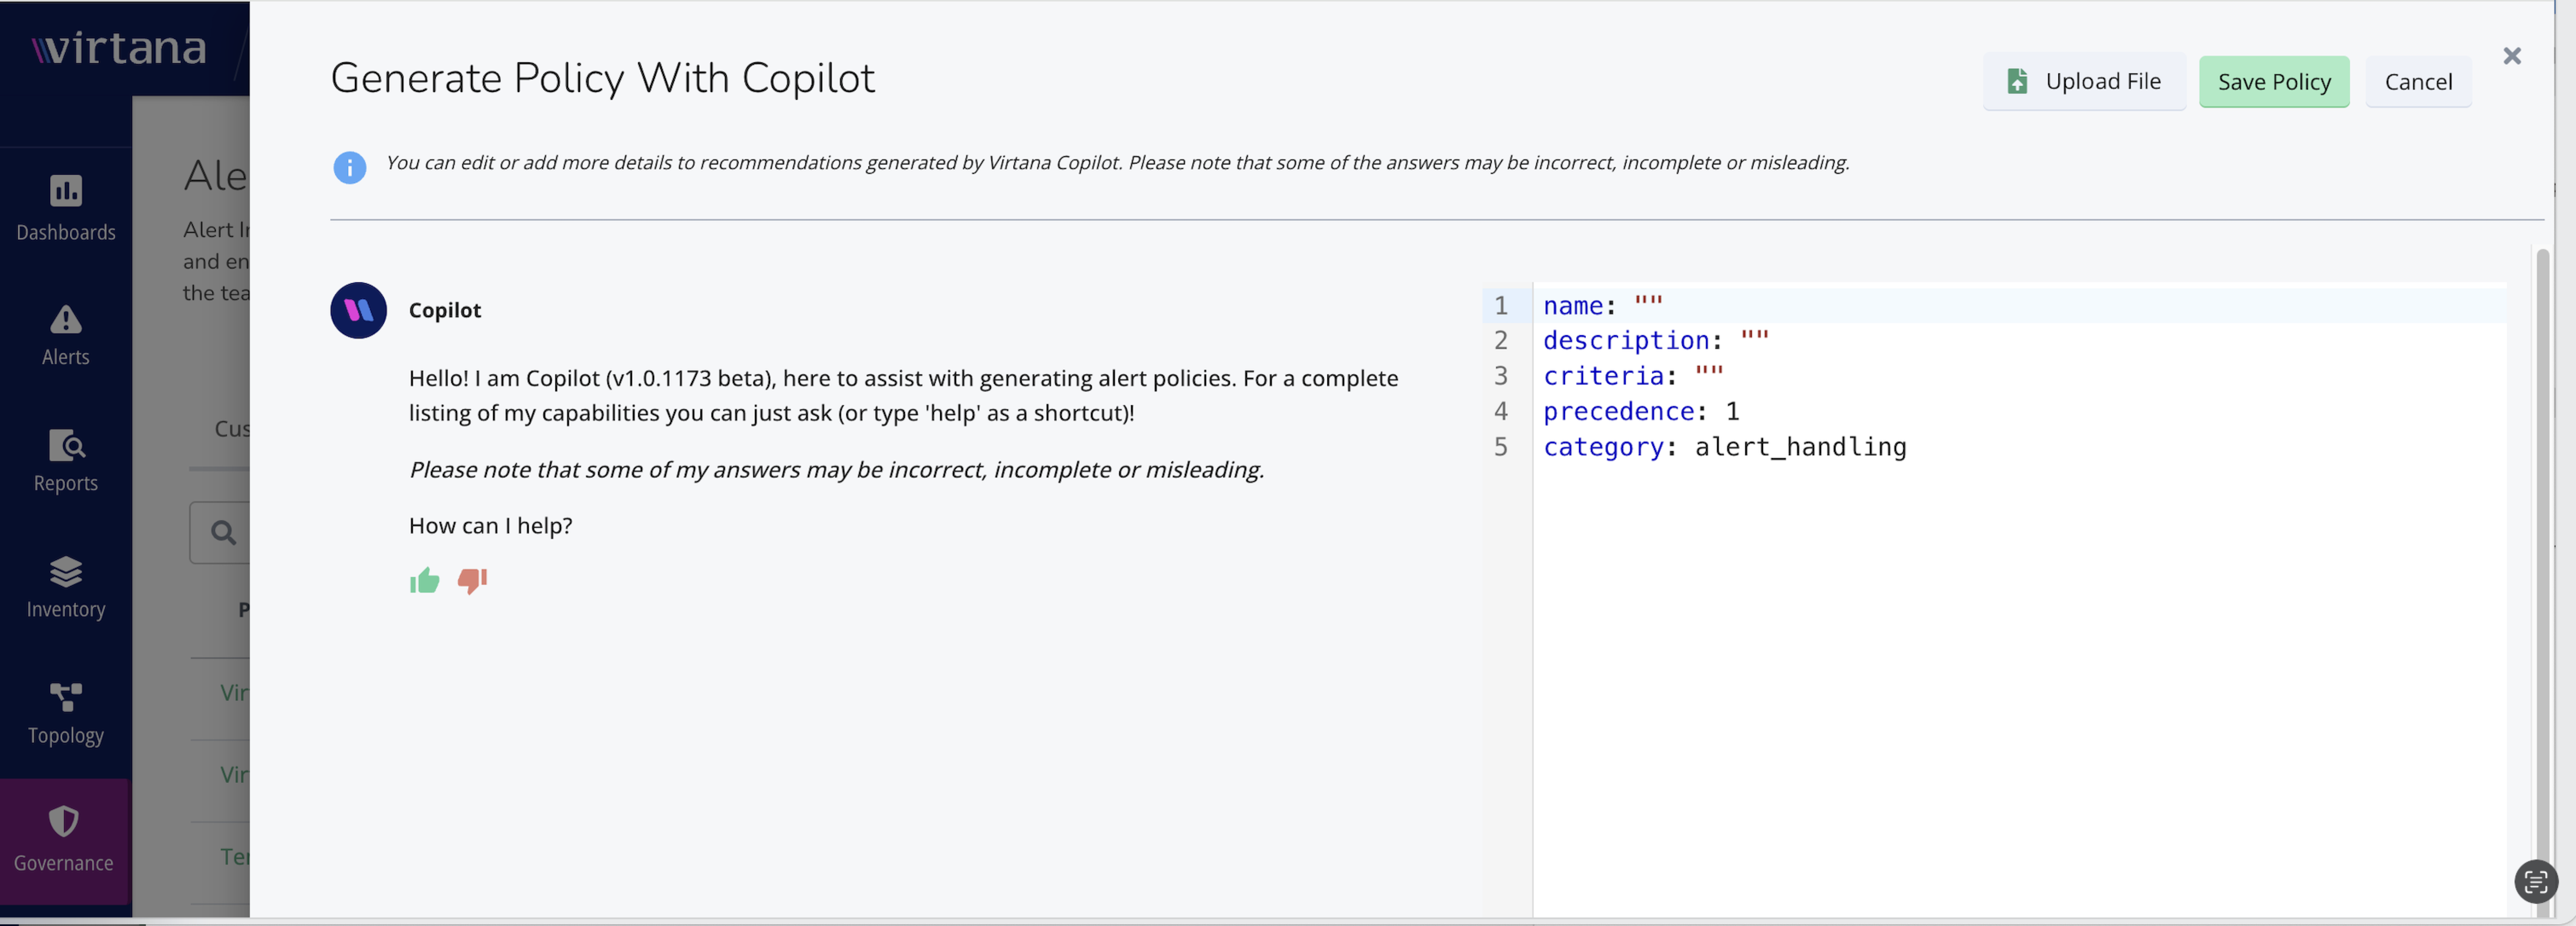Screen dimensions: 2576x926
Task: Click the Copilot sender name label
Action: coord(445,310)
